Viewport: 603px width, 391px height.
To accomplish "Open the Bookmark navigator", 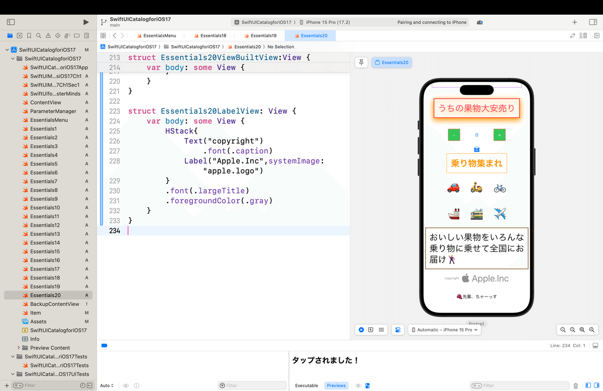I will pyautogui.click(x=29, y=36).
